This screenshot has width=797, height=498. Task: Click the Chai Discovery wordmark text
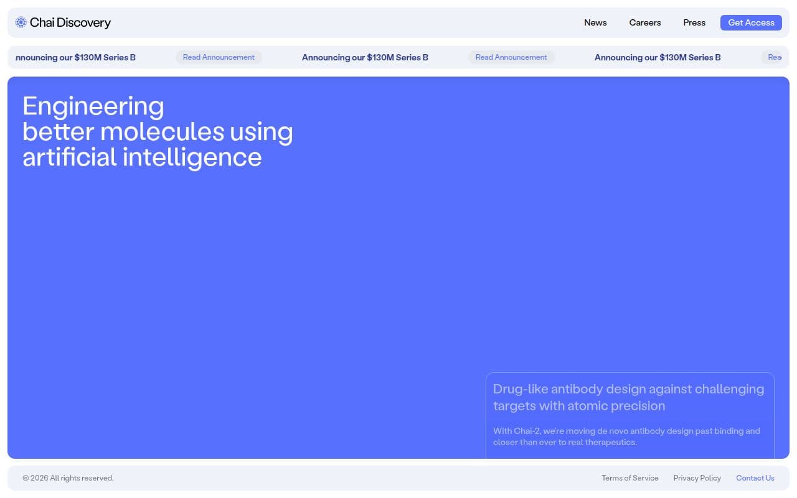click(70, 22)
